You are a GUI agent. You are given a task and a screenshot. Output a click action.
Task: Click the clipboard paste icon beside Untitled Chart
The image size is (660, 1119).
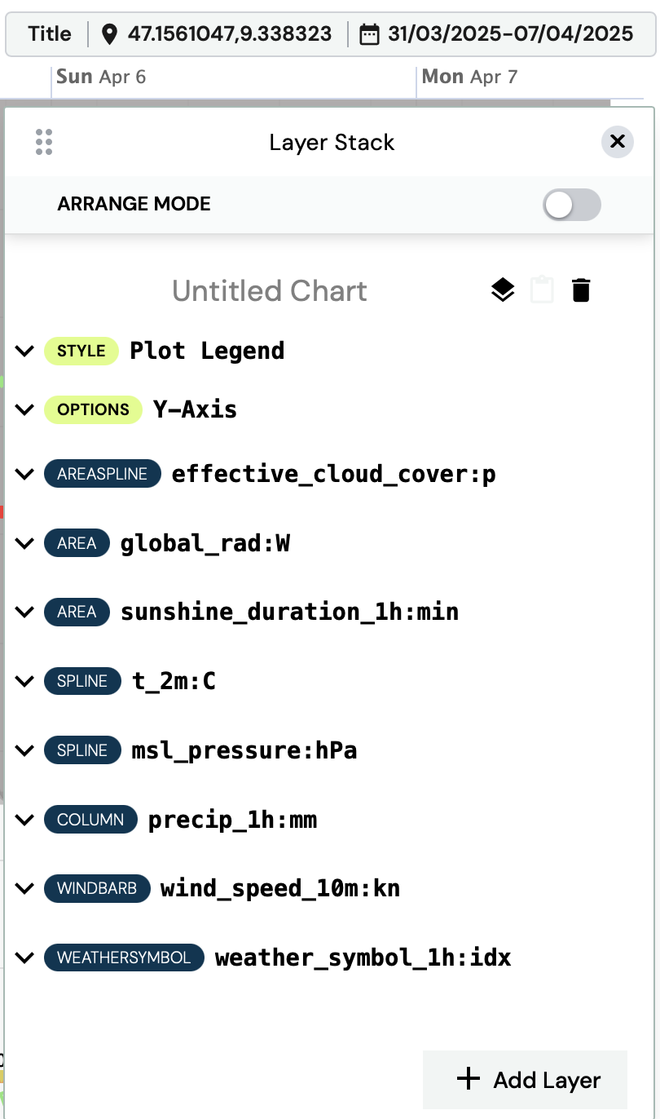point(542,290)
